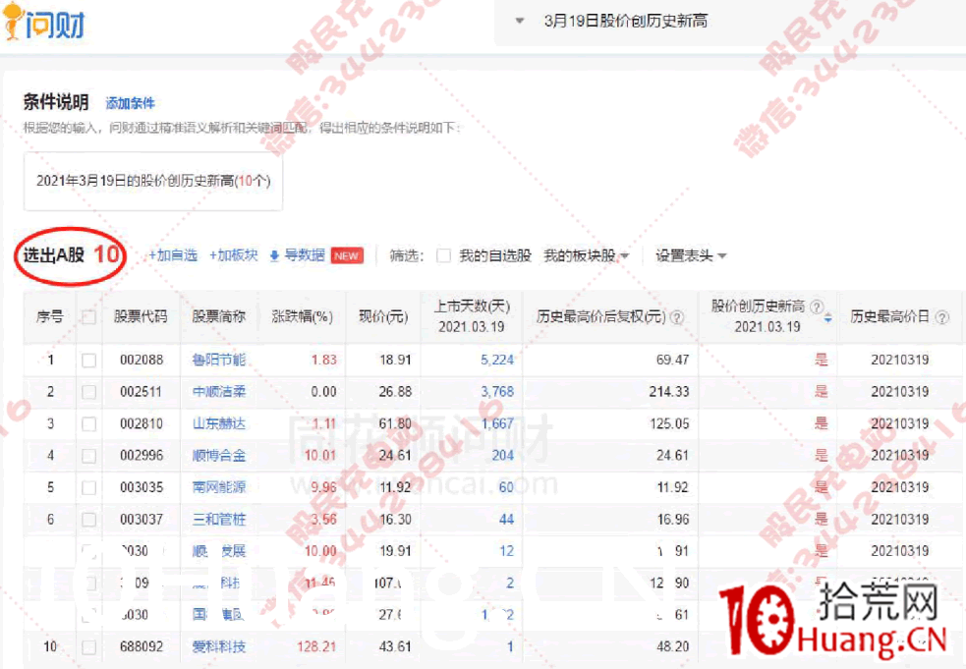Click listing days value 204
Image resolution: width=966 pixels, height=669 pixels.
click(x=503, y=456)
